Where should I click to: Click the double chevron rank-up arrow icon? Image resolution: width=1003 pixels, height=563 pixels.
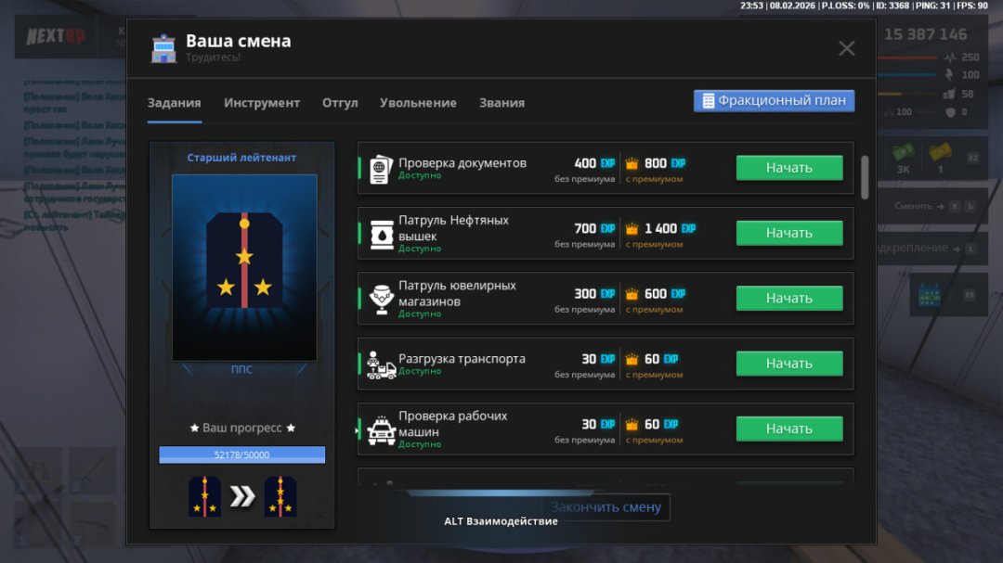[242, 497]
